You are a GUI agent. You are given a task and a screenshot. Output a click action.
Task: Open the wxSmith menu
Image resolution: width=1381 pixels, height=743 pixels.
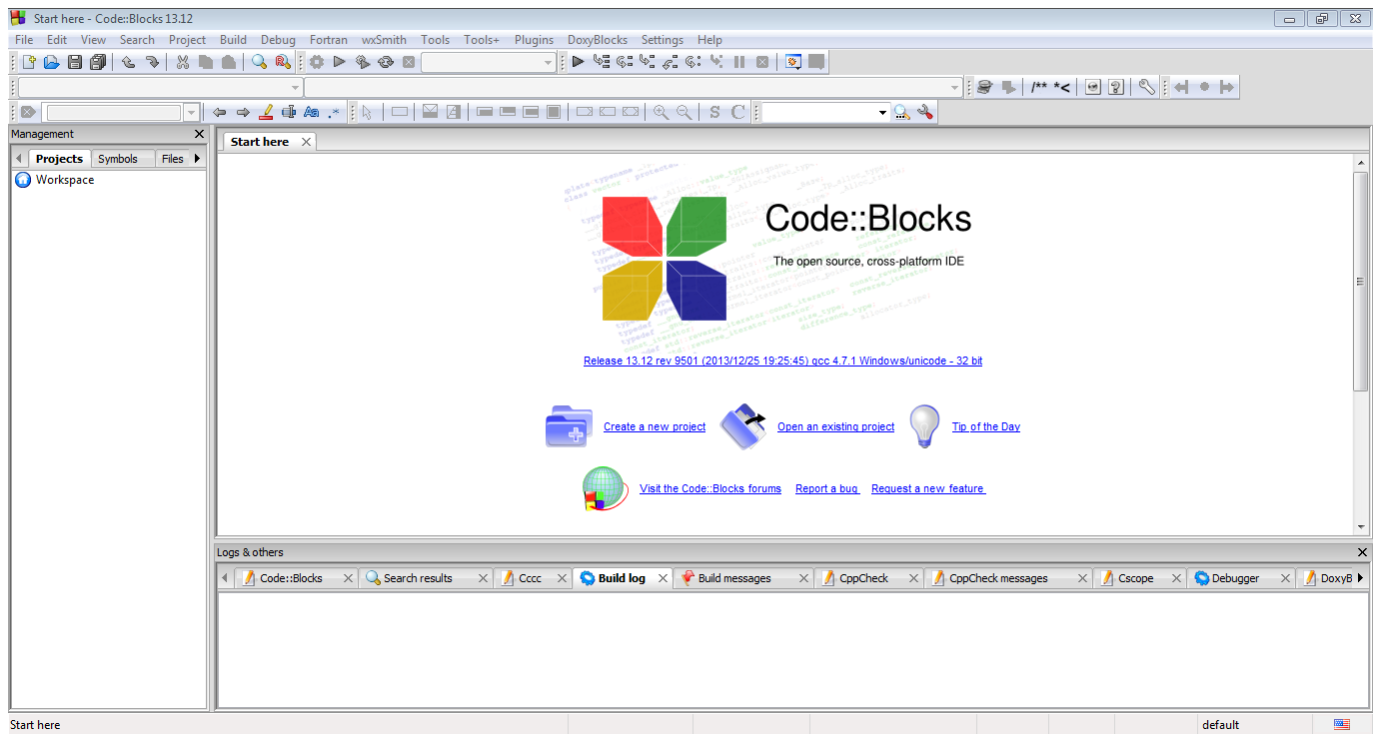[x=384, y=40]
